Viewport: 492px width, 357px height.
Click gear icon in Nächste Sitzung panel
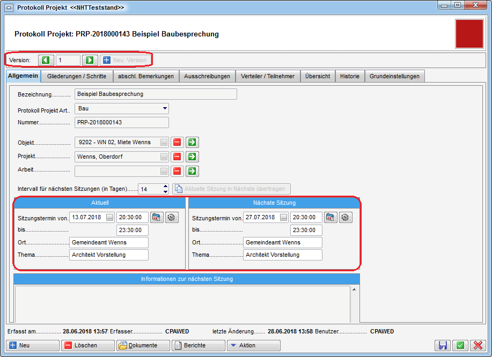346,218
